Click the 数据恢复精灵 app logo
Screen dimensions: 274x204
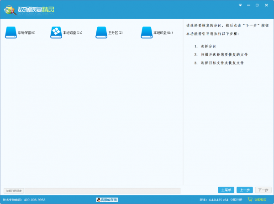pos(9,10)
